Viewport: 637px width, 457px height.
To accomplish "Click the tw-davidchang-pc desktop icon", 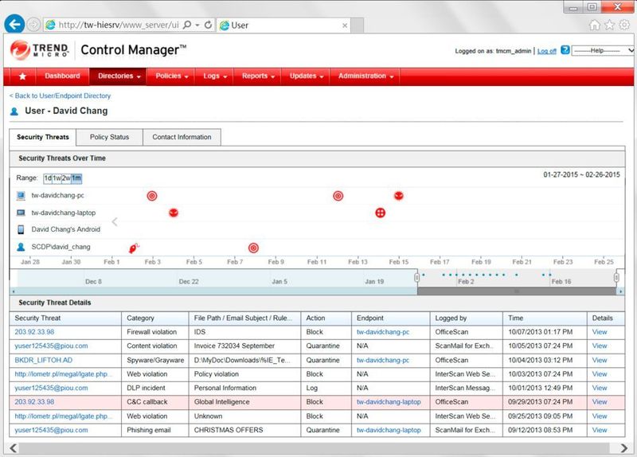I will pyautogui.click(x=21, y=196).
